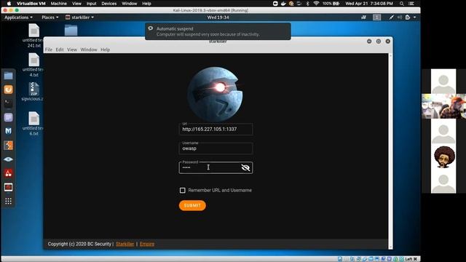Open Starkiller View menu
Viewport: 466px width, 262px height.
click(72, 49)
